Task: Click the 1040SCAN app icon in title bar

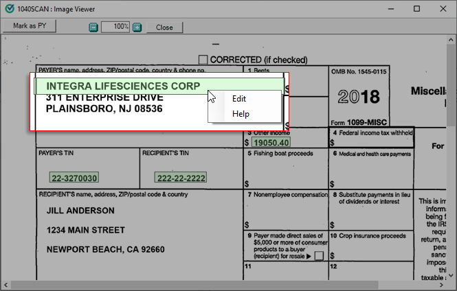Action: coord(10,9)
